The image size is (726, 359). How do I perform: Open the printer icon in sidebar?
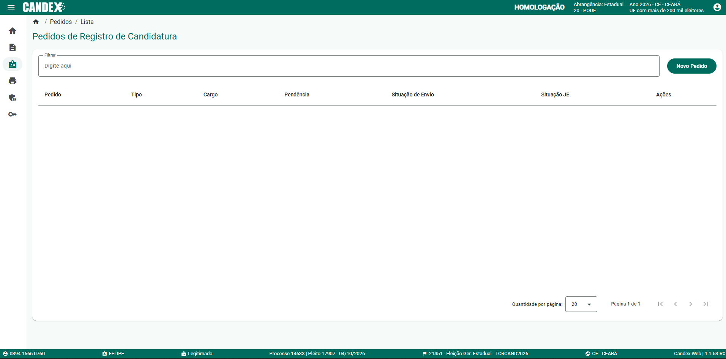13,81
